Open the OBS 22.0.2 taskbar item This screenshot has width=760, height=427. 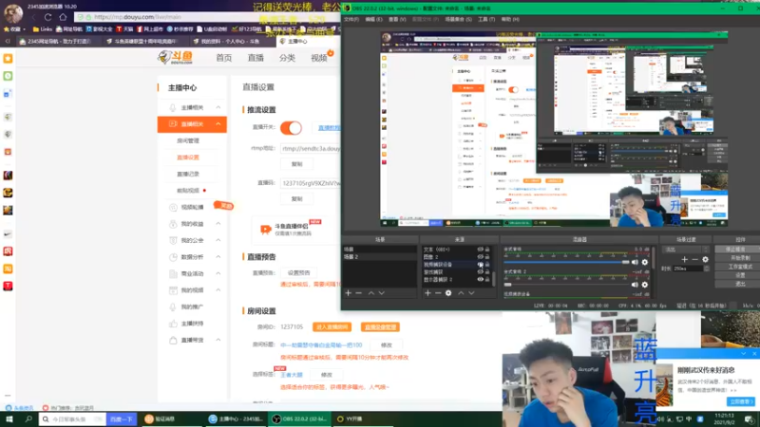pyautogui.click(x=299, y=418)
